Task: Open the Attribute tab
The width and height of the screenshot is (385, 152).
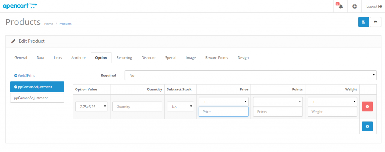Action: (79, 58)
